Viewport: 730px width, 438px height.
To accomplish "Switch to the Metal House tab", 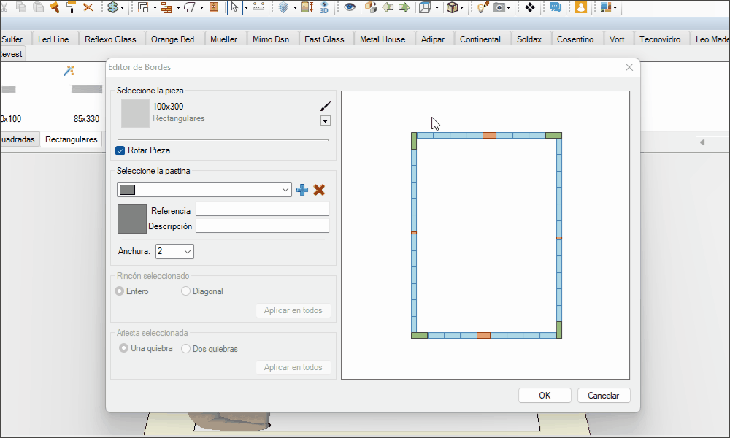I will (x=383, y=39).
